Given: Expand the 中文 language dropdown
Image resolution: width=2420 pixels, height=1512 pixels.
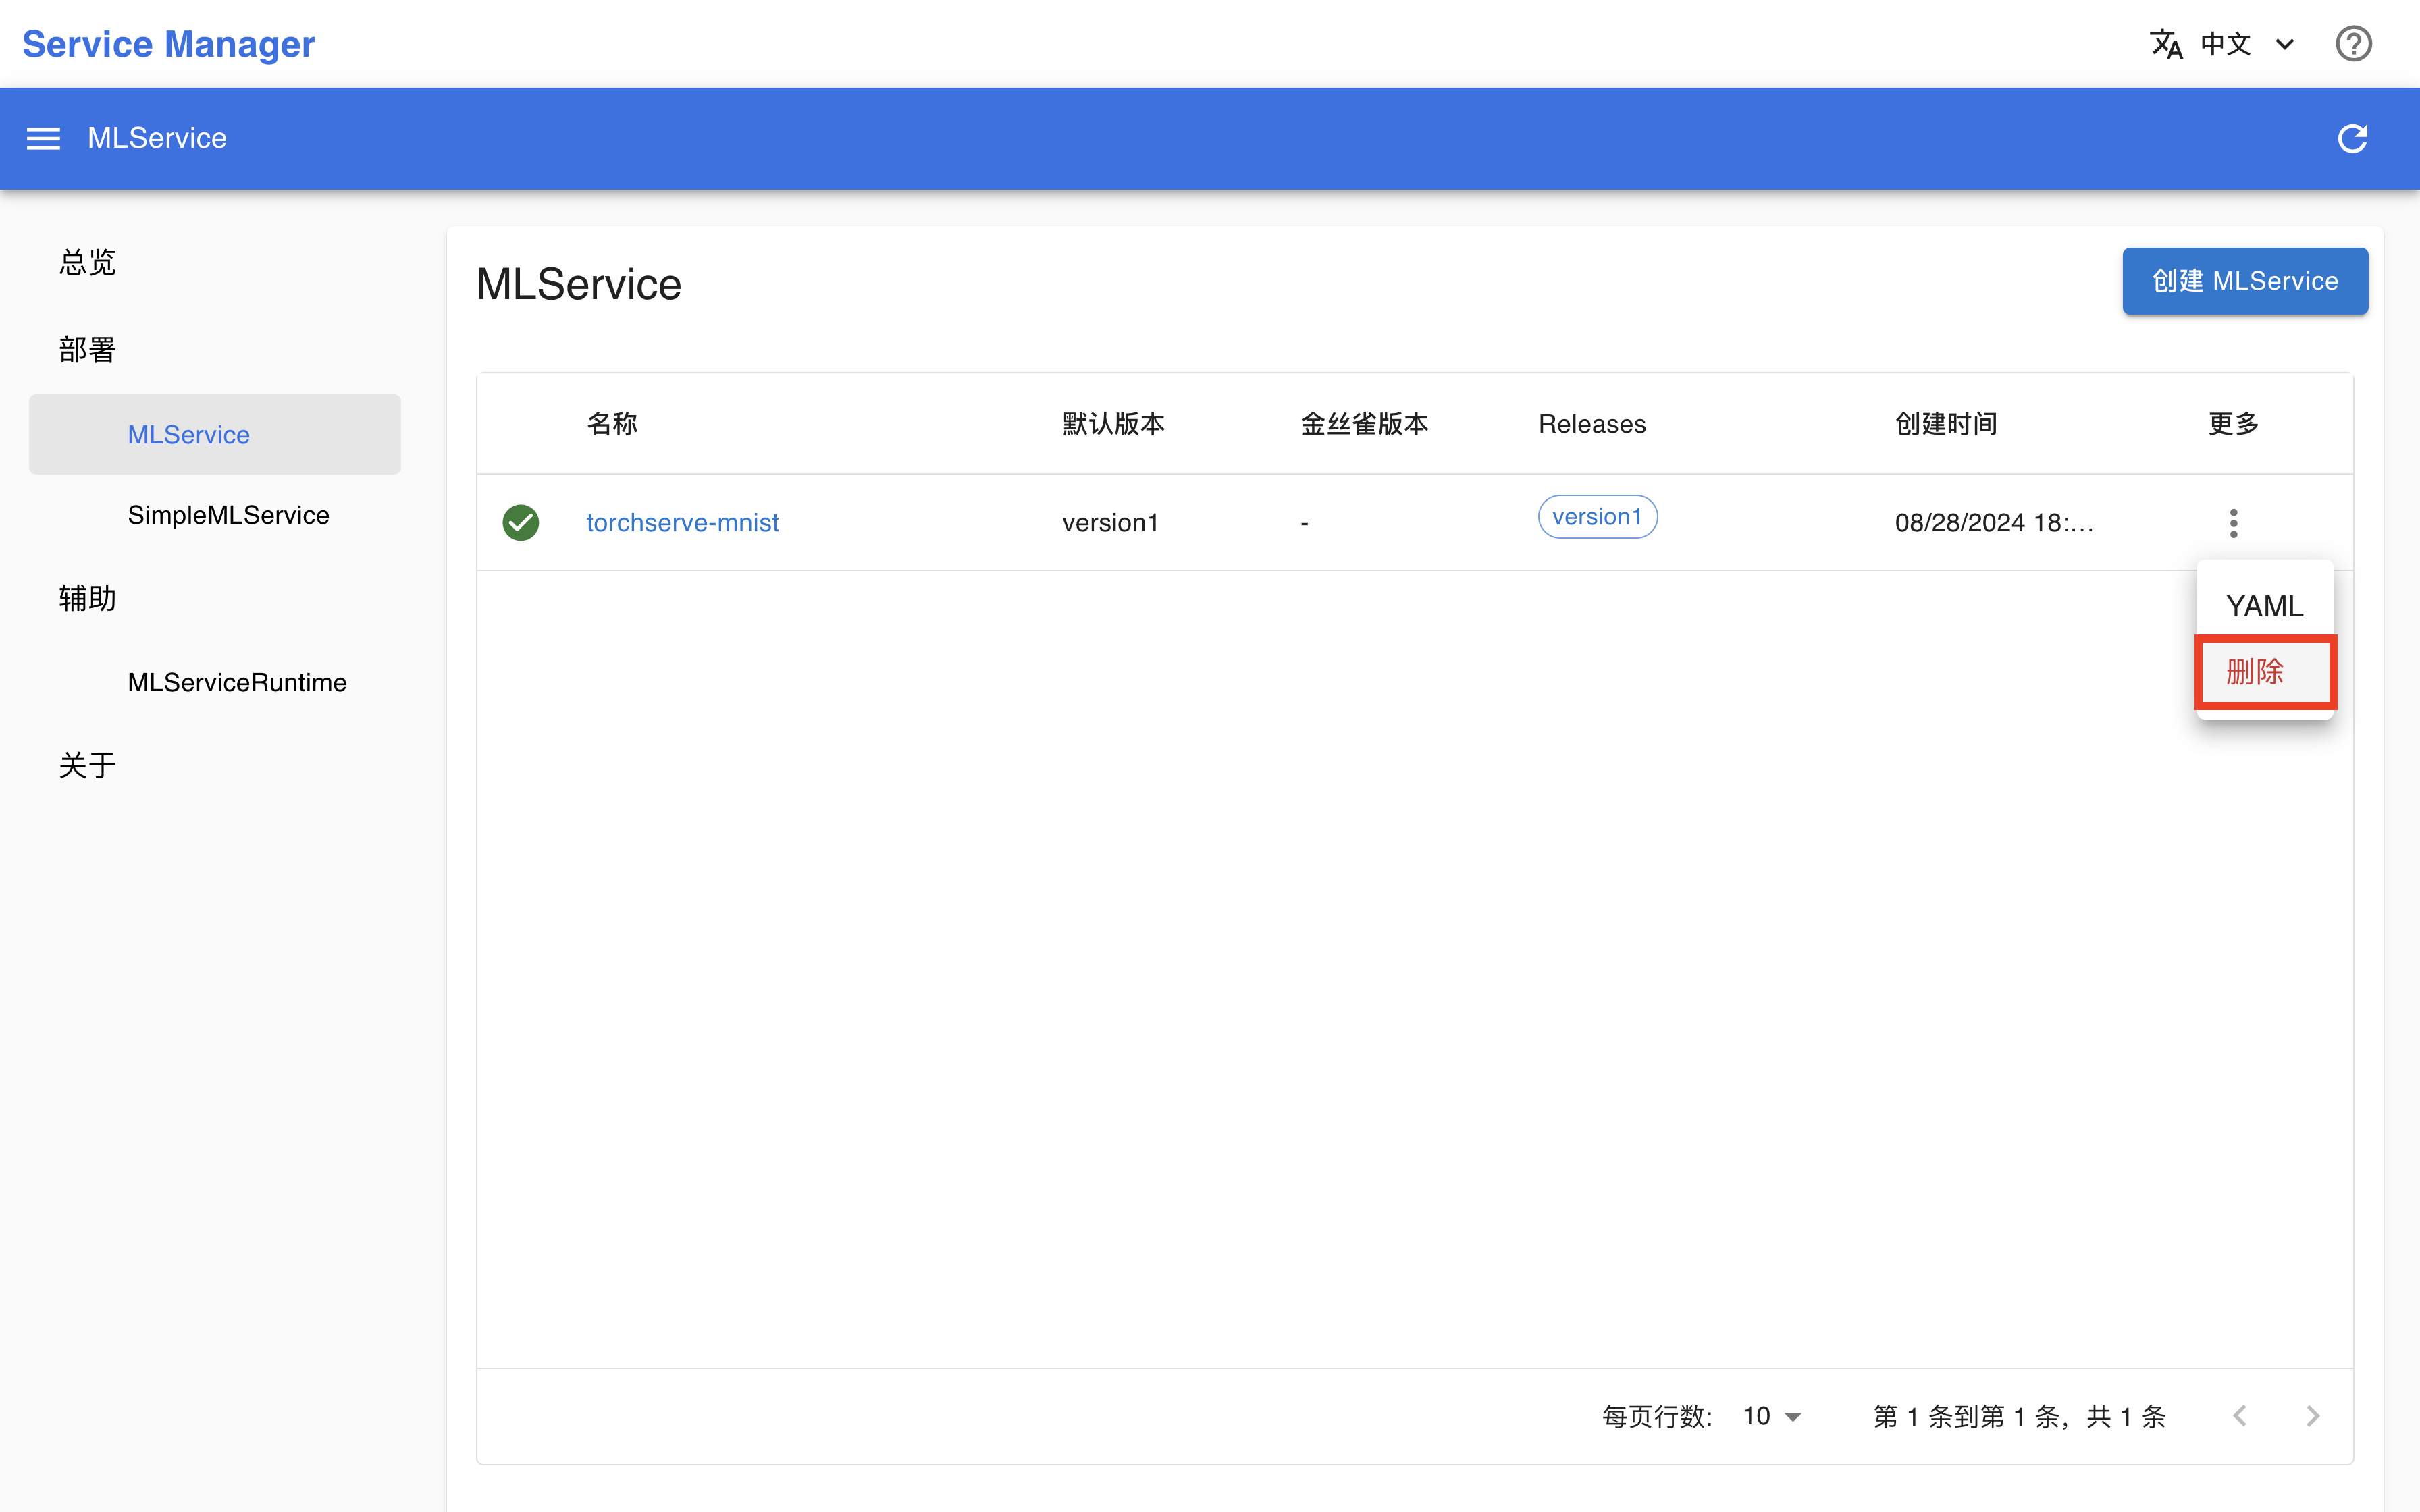Looking at the screenshot, I should coord(2247,44).
